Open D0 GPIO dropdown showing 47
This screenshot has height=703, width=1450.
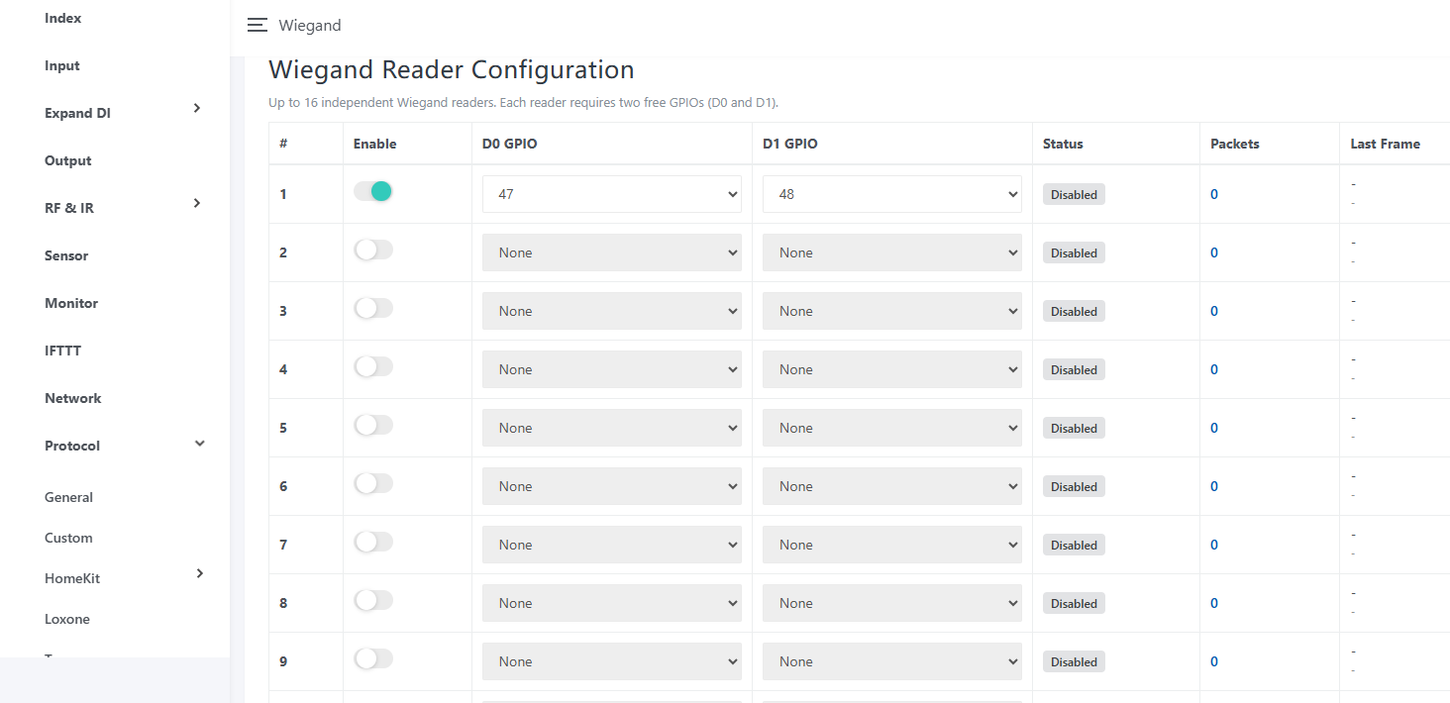point(612,194)
